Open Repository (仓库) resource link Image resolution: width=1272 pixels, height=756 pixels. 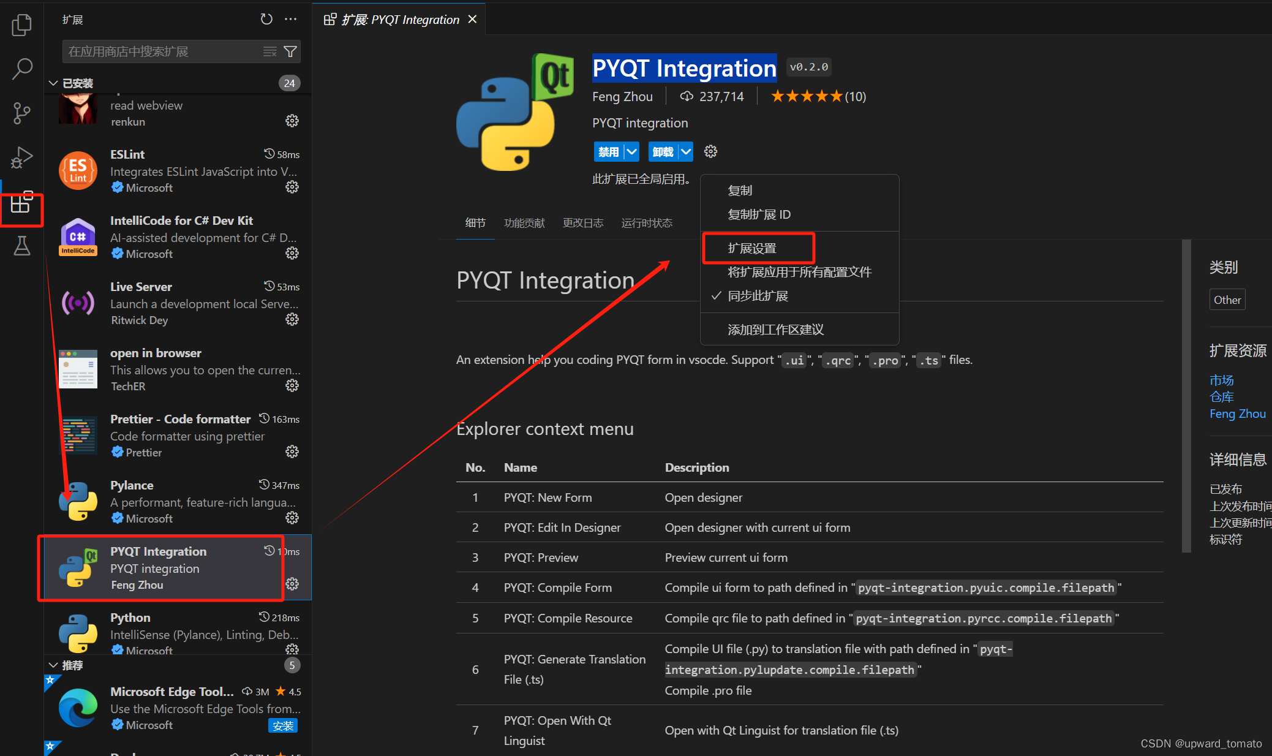pyautogui.click(x=1222, y=397)
